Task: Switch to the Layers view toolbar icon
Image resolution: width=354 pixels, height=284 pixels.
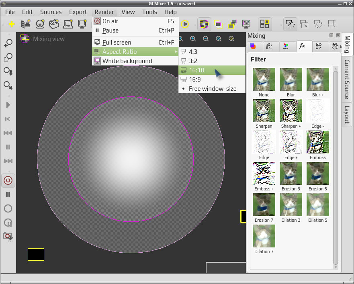Action: click(x=232, y=24)
